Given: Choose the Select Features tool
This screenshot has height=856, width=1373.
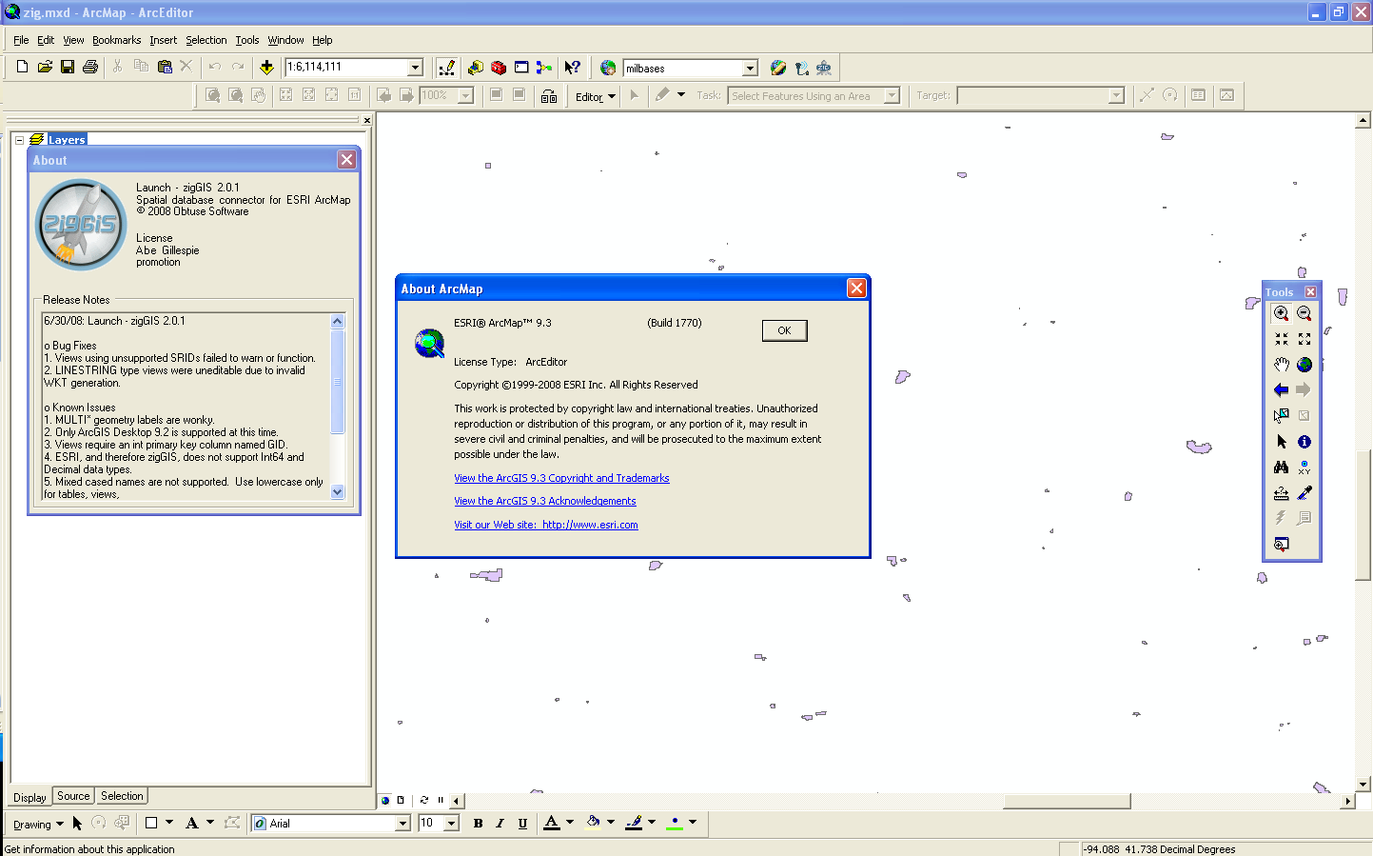Looking at the screenshot, I should [1281, 415].
